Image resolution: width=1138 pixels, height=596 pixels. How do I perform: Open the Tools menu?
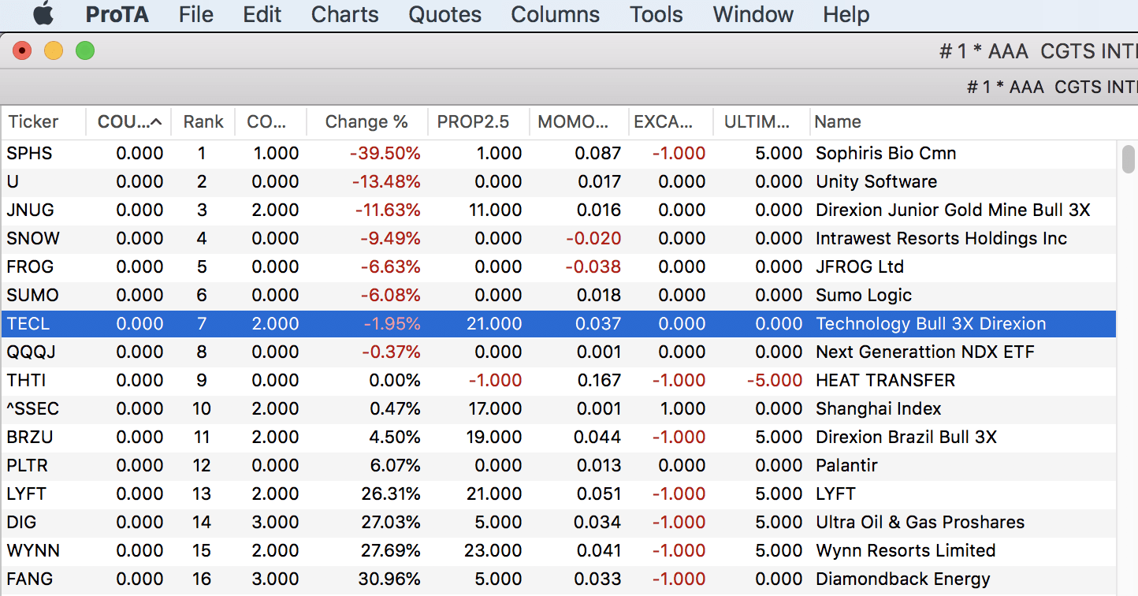coord(656,14)
